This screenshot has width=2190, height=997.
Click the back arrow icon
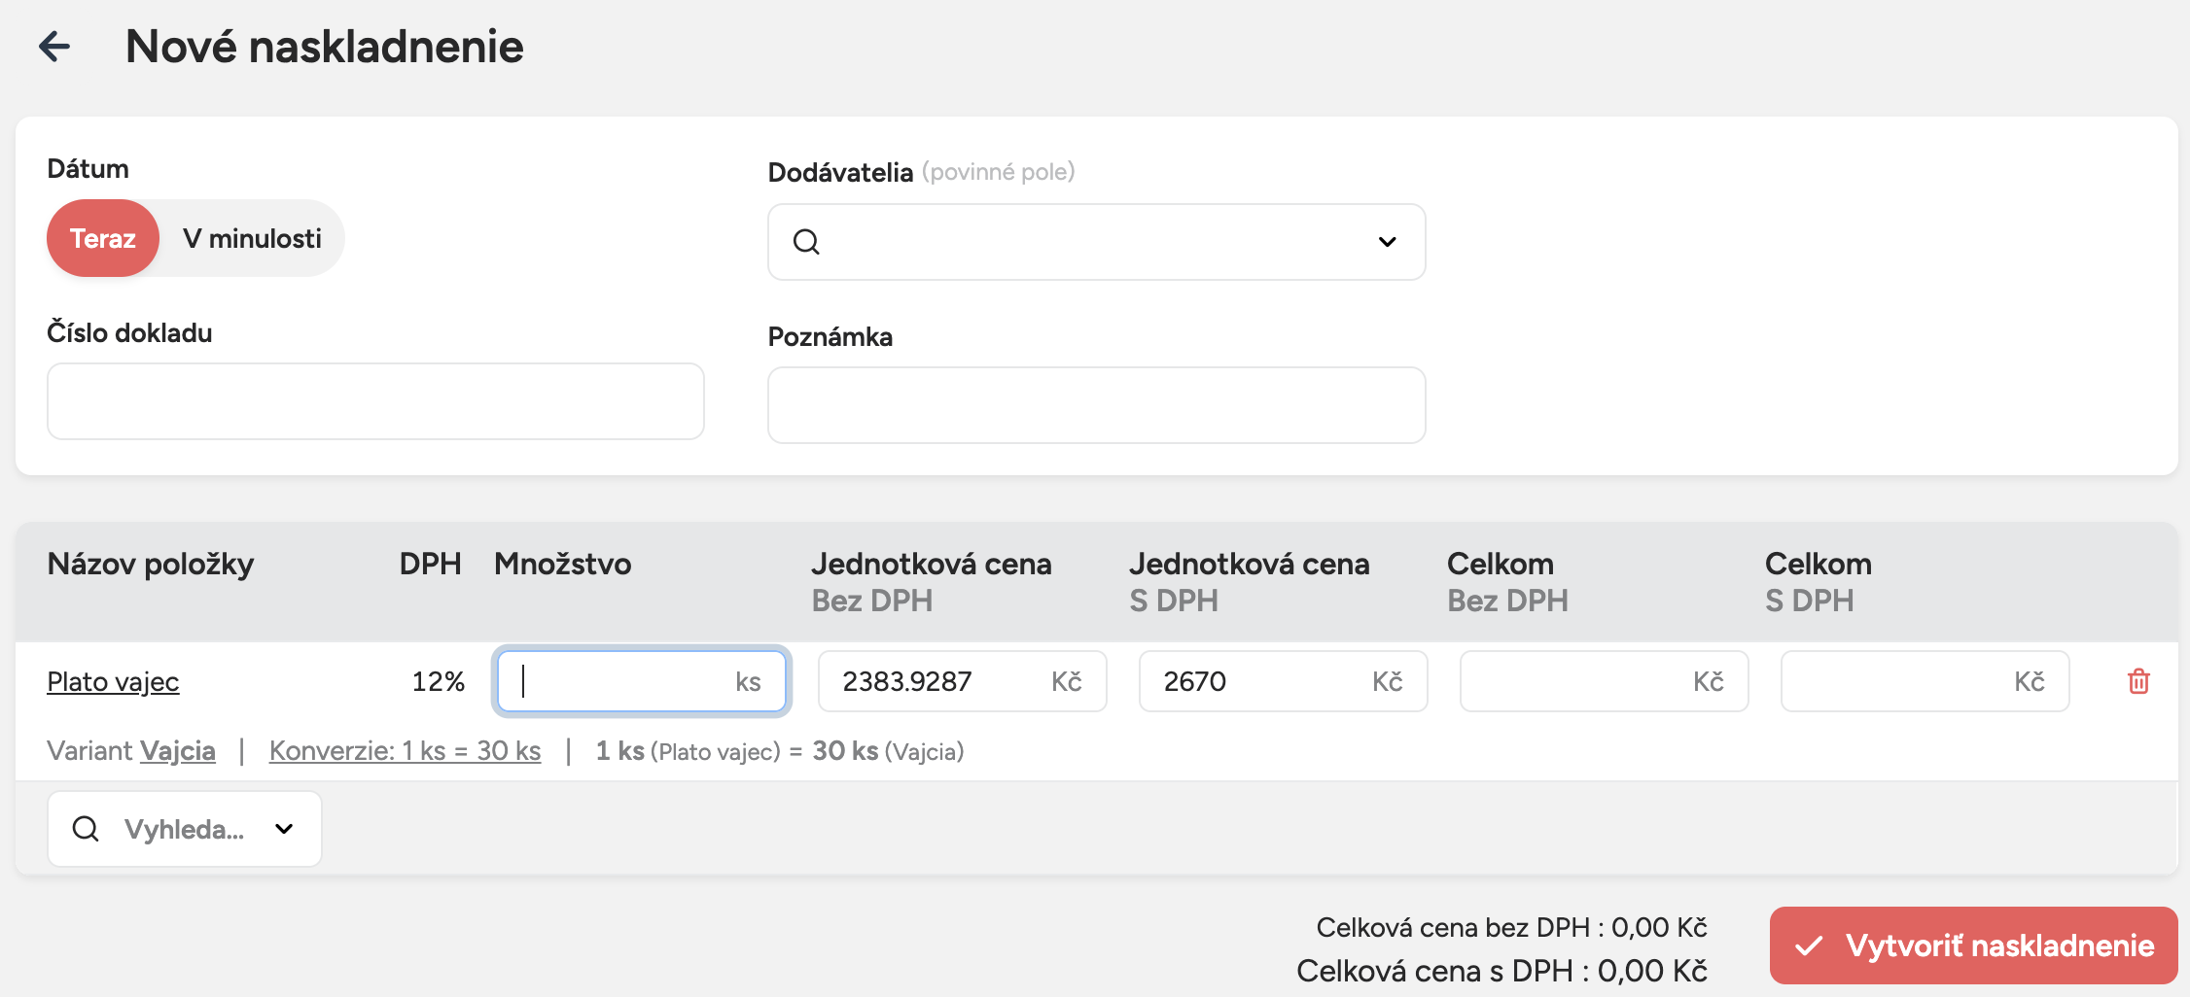click(54, 47)
